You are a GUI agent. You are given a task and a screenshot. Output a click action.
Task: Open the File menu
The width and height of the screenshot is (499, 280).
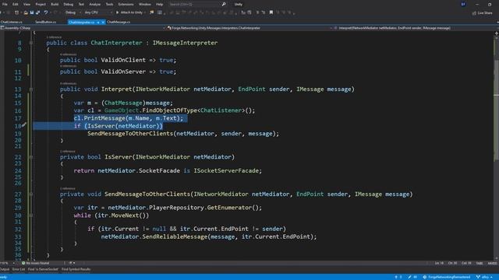[5, 5]
